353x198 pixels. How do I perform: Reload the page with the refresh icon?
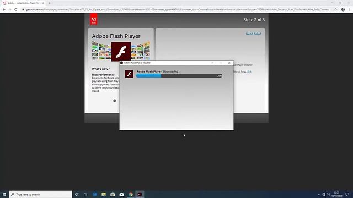pos(16,9)
